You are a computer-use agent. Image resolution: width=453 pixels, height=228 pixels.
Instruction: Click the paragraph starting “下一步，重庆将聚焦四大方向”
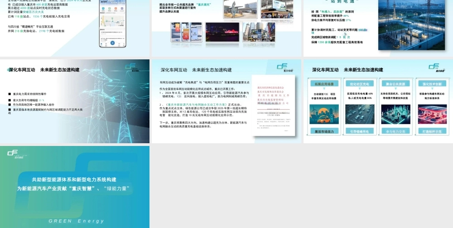click(203, 125)
